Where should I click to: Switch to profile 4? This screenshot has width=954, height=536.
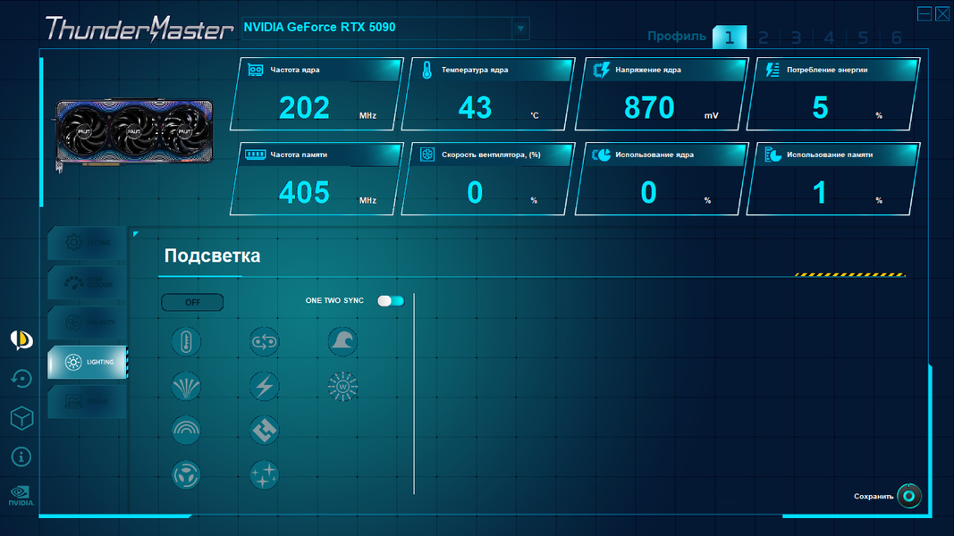coord(830,38)
